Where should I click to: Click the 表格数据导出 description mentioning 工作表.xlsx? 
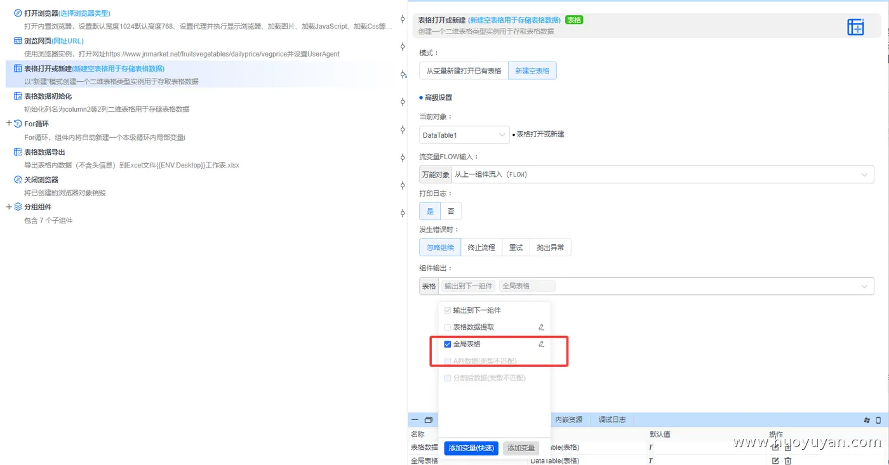(x=131, y=165)
